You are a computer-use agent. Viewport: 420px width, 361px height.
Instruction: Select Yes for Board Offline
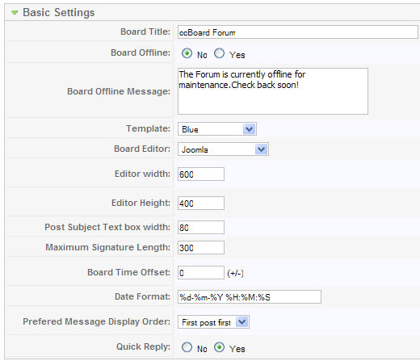(x=219, y=53)
